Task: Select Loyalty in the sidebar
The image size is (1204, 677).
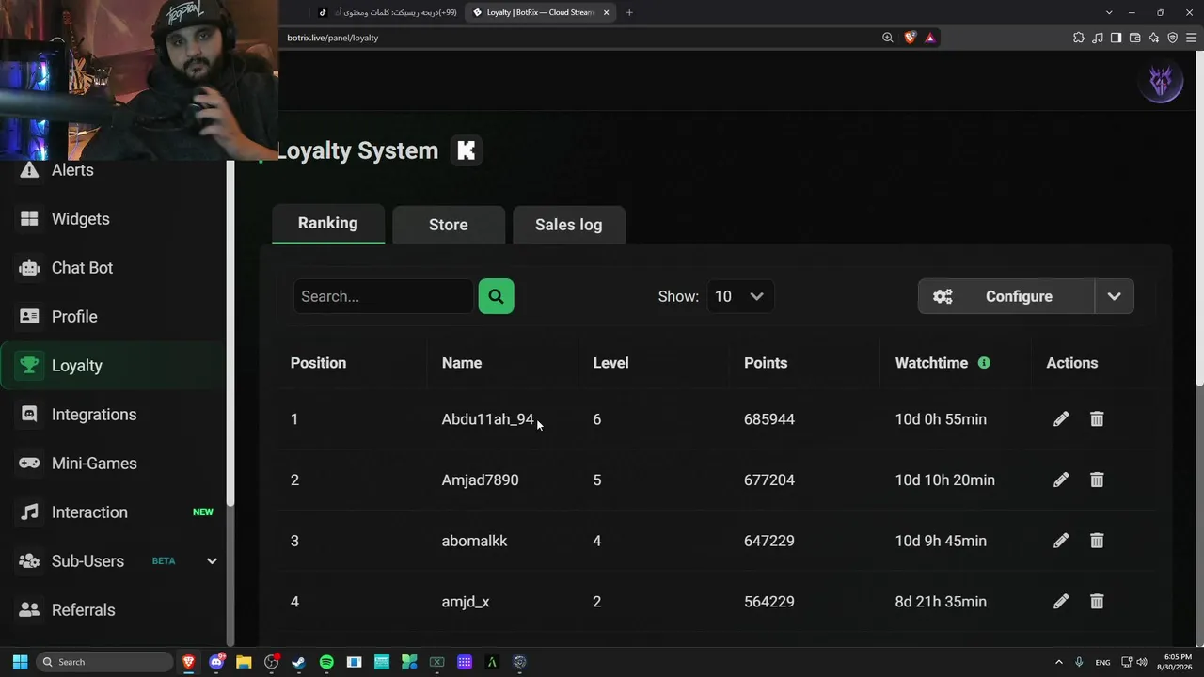Action: [113, 366]
